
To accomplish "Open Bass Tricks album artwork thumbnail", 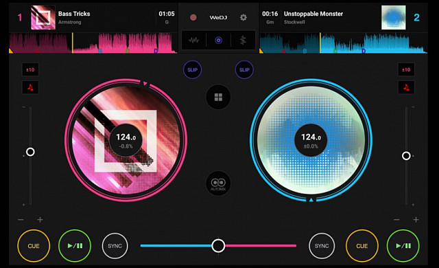I will [x=43, y=17].
